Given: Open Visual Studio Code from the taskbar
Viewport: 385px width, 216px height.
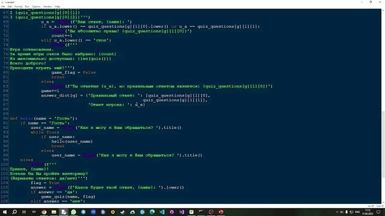Looking at the screenshot, I should click(x=162, y=212).
